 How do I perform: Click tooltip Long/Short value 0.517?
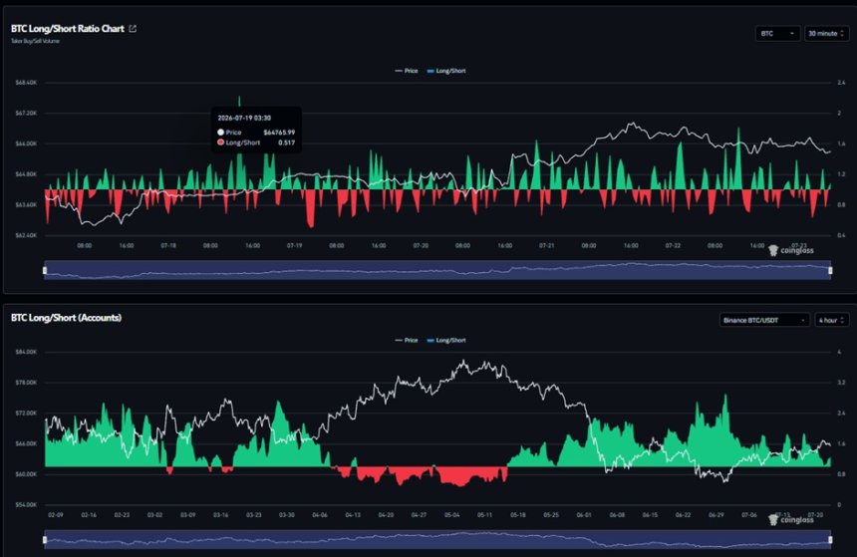point(286,142)
